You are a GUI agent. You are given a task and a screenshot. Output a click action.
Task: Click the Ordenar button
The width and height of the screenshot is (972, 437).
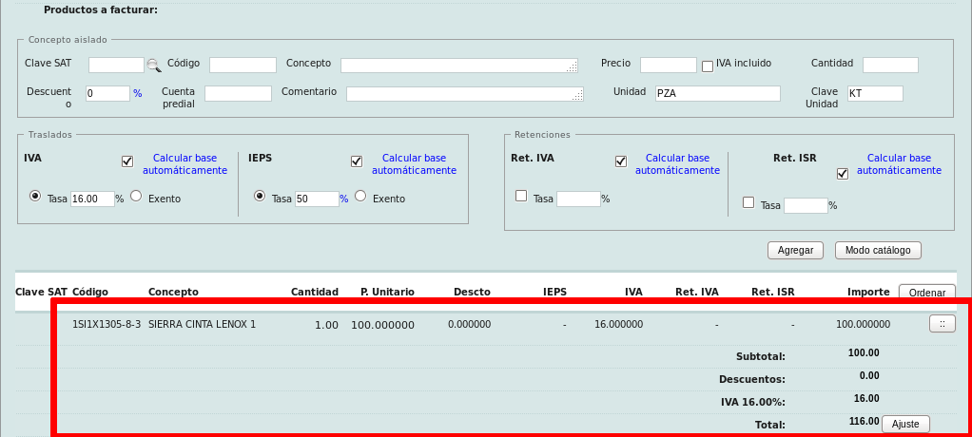(x=926, y=293)
